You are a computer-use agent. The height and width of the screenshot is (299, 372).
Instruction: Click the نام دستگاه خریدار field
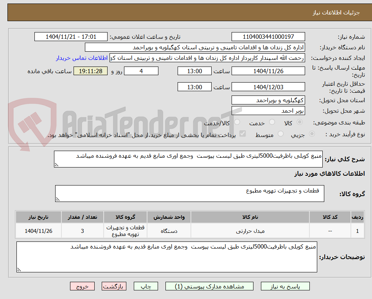195,47
